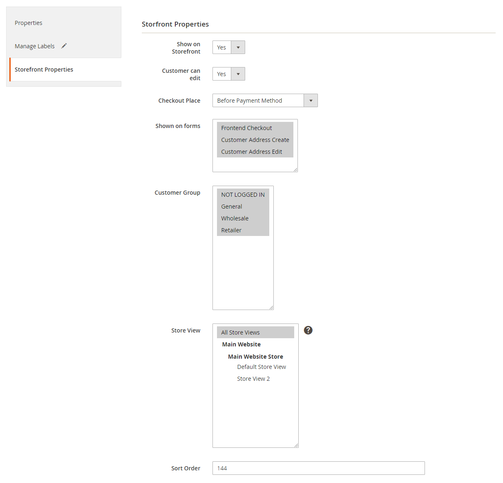Select All Store Views option

point(255,332)
